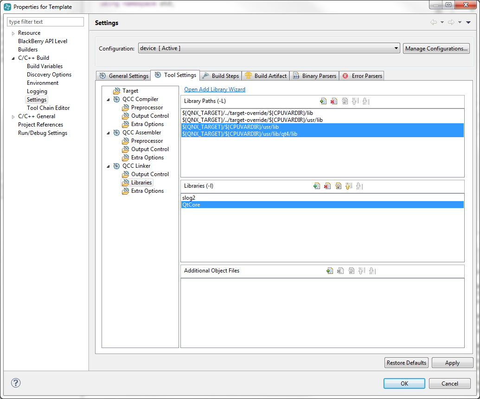Click the Cancel button
This screenshot has width=480, height=399.
pos(450,383)
